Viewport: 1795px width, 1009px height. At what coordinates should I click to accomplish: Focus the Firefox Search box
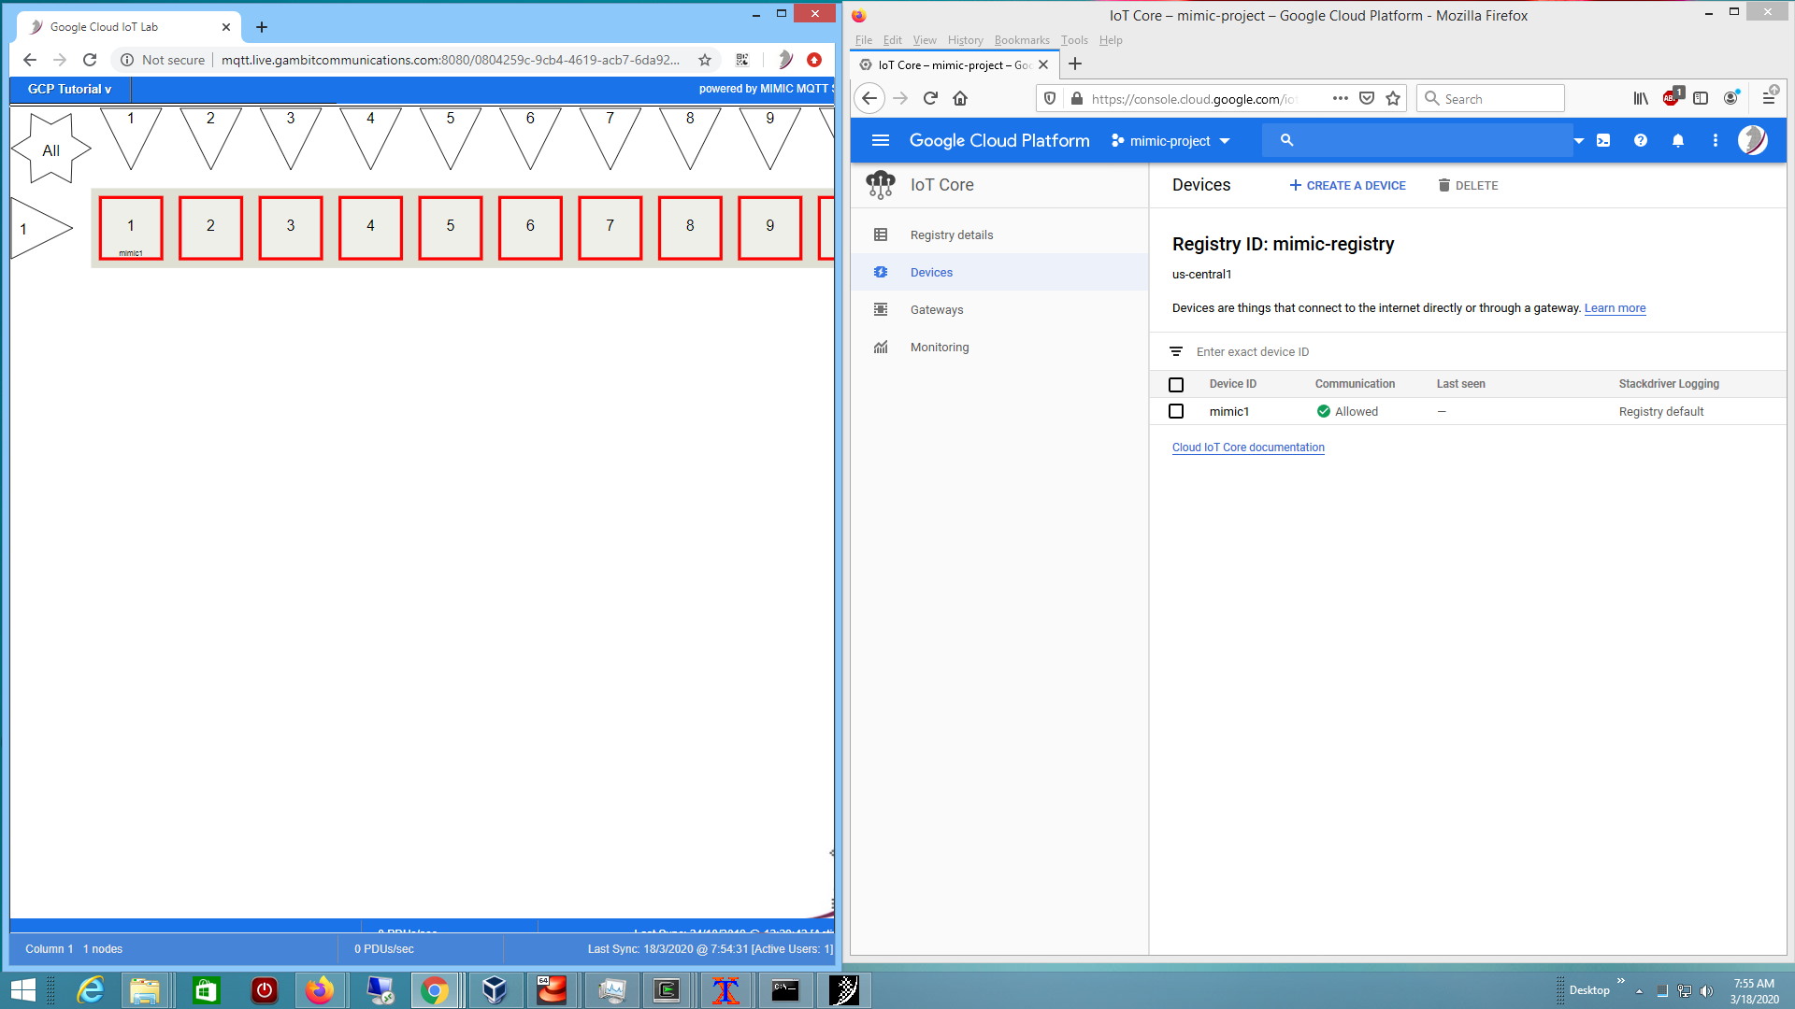point(1491,98)
